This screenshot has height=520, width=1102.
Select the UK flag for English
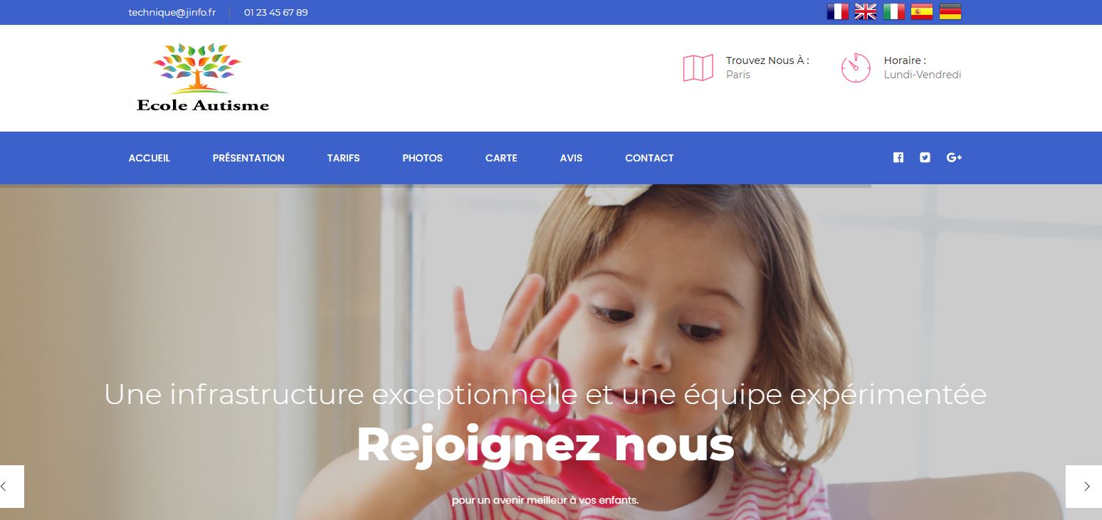pos(866,11)
